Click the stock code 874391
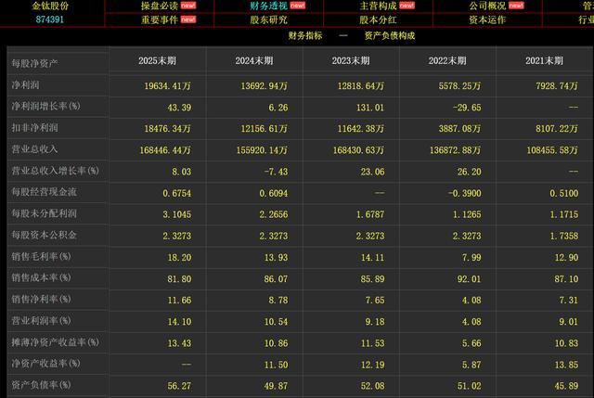This screenshot has width=594, height=398. [x=50, y=19]
